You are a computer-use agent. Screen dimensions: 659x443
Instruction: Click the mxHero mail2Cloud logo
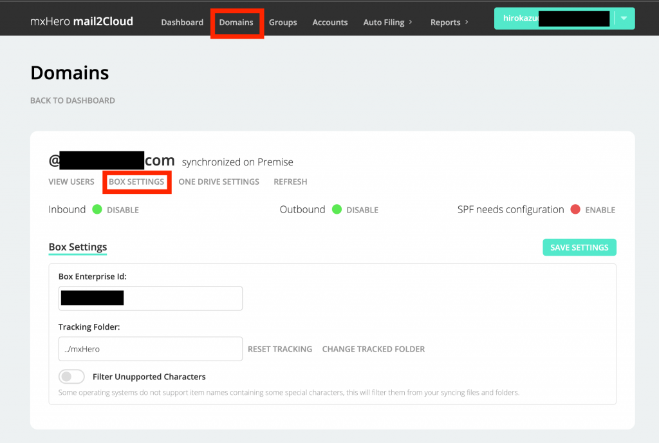point(82,21)
